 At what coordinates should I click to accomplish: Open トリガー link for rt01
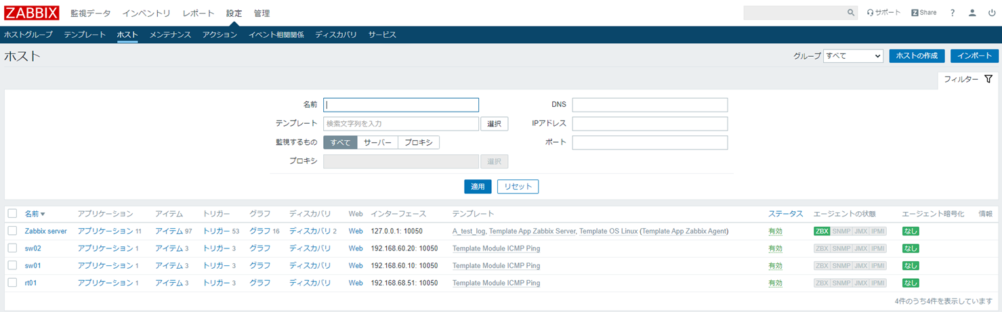pyautogui.click(x=217, y=283)
